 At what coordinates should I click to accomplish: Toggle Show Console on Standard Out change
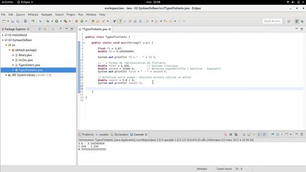pyautogui.click(x=259, y=135)
